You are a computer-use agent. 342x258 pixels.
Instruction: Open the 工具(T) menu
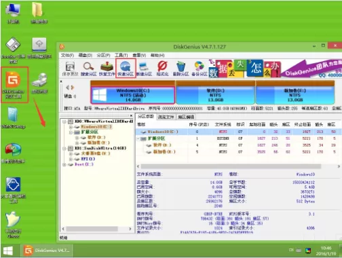pyautogui.click(x=121, y=55)
